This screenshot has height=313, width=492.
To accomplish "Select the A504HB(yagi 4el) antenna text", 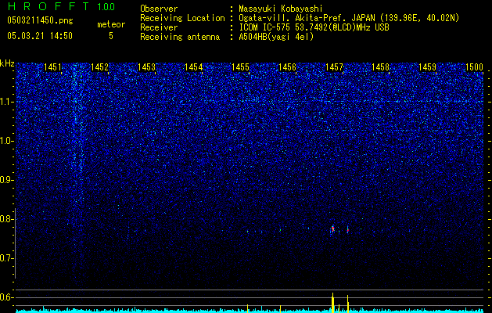I will (276, 37).
